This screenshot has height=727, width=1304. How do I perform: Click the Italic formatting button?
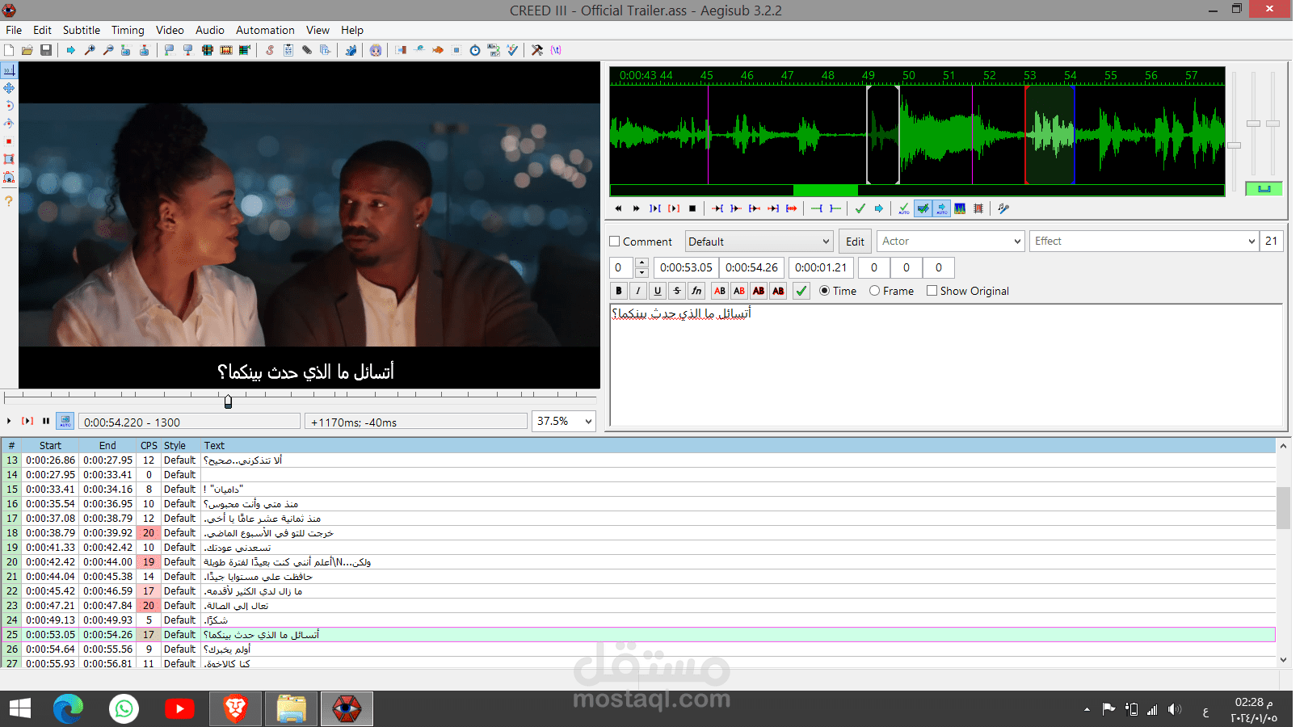click(x=638, y=291)
